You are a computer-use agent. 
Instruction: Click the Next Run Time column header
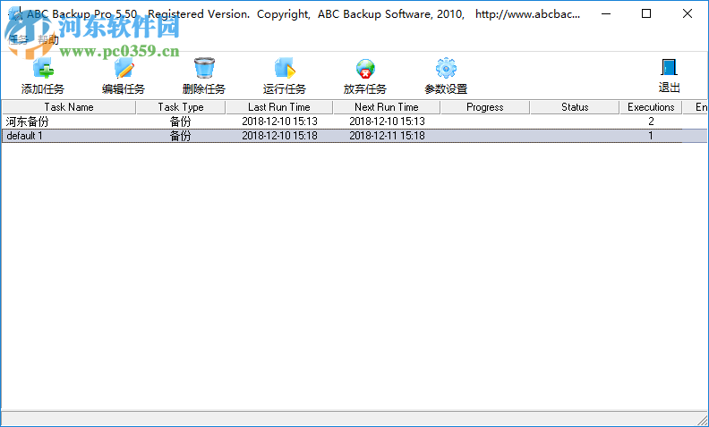[x=387, y=107]
